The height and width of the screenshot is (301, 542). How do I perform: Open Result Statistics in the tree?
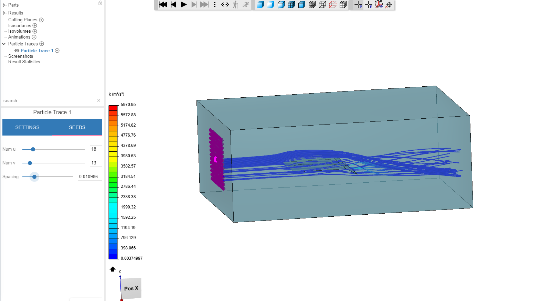pyautogui.click(x=24, y=62)
